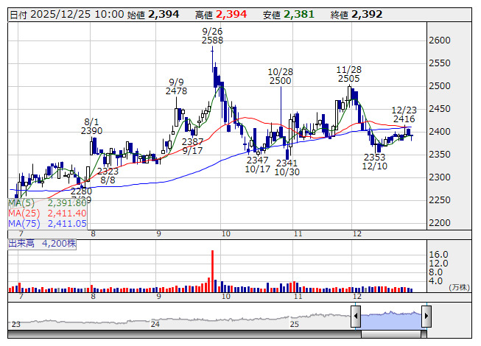The width and height of the screenshot is (481, 346).
Task: Click the 2353 12/10 low label
Action: [374, 161]
